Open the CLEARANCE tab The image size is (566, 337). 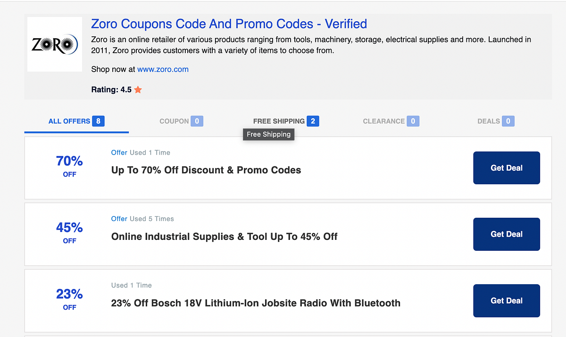pyautogui.click(x=383, y=121)
